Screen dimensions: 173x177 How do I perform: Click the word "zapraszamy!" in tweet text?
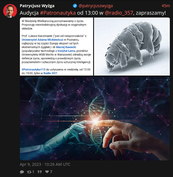point(151,13)
